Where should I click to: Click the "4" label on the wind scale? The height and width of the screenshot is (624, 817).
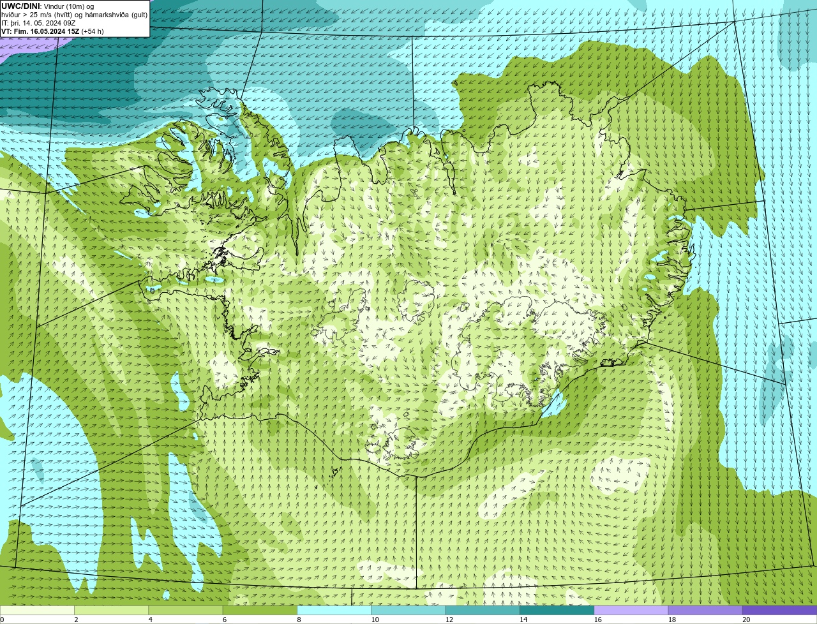pyautogui.click(x=150, y=620)
